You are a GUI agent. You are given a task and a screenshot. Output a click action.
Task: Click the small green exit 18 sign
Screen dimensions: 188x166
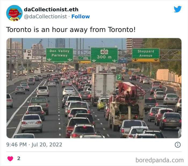[x=119, y=77]
